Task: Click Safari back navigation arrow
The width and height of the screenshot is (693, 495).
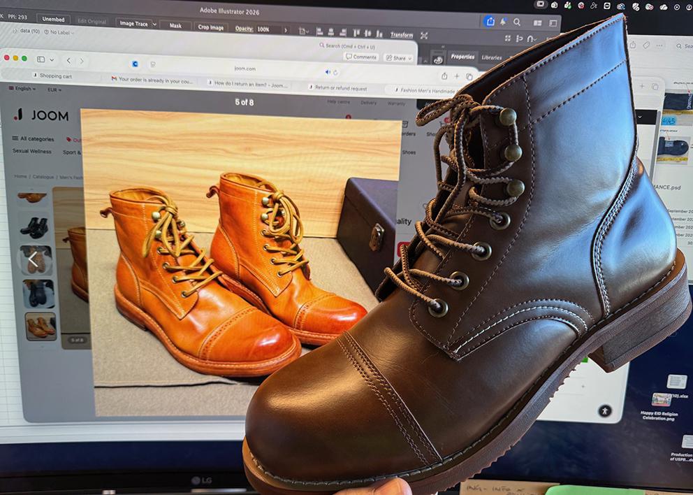Action: click(68, 61)
